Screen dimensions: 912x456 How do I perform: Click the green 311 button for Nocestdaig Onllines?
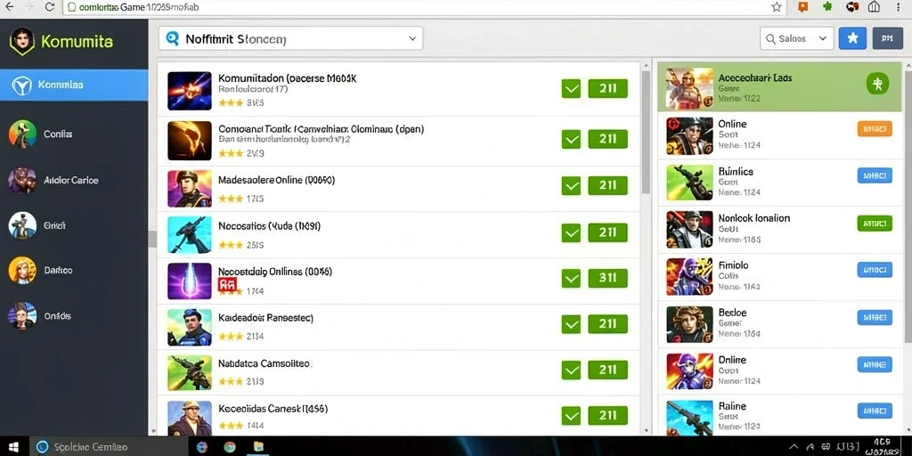point(607,279)
